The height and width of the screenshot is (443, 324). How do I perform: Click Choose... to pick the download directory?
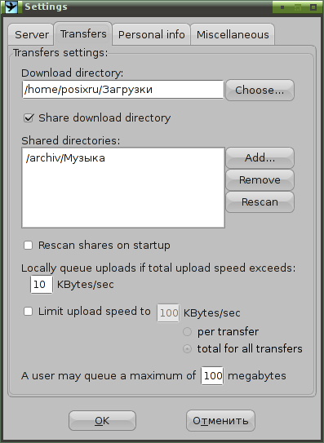tap(260, 90)
